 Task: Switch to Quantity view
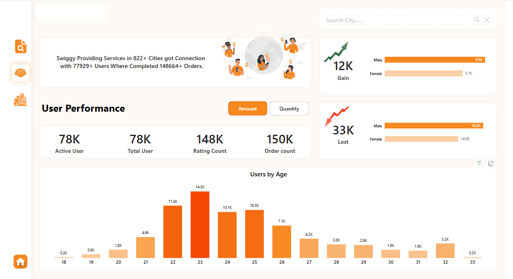[289, 108]
